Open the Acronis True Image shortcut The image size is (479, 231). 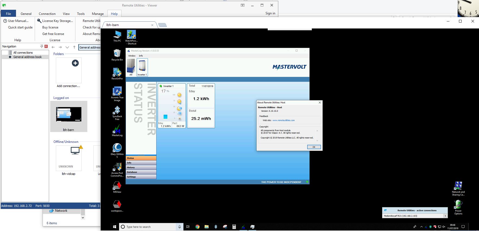(117, 92)
